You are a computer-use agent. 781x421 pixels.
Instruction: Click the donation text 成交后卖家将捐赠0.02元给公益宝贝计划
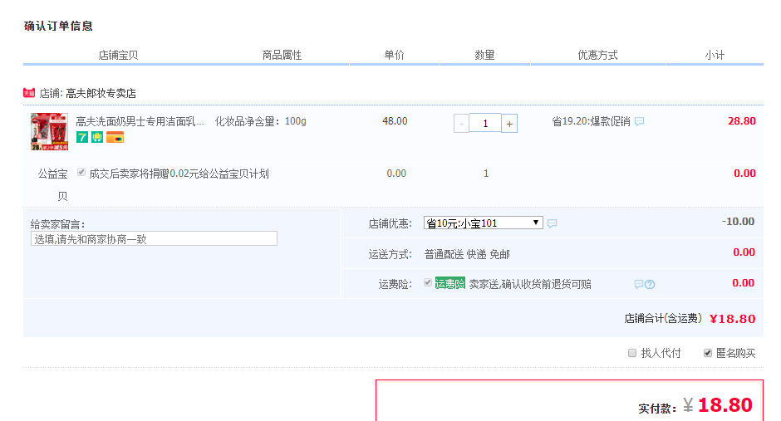pos(179,174)
